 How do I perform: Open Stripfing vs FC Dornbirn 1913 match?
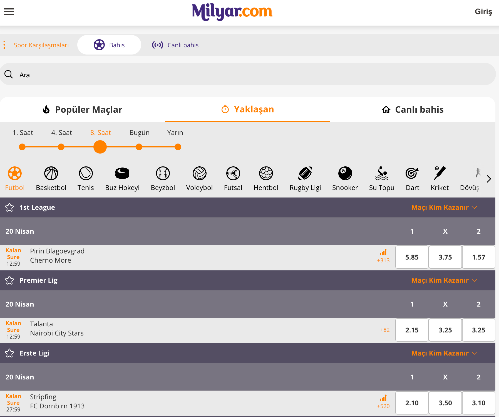click(x=57, y=401)
